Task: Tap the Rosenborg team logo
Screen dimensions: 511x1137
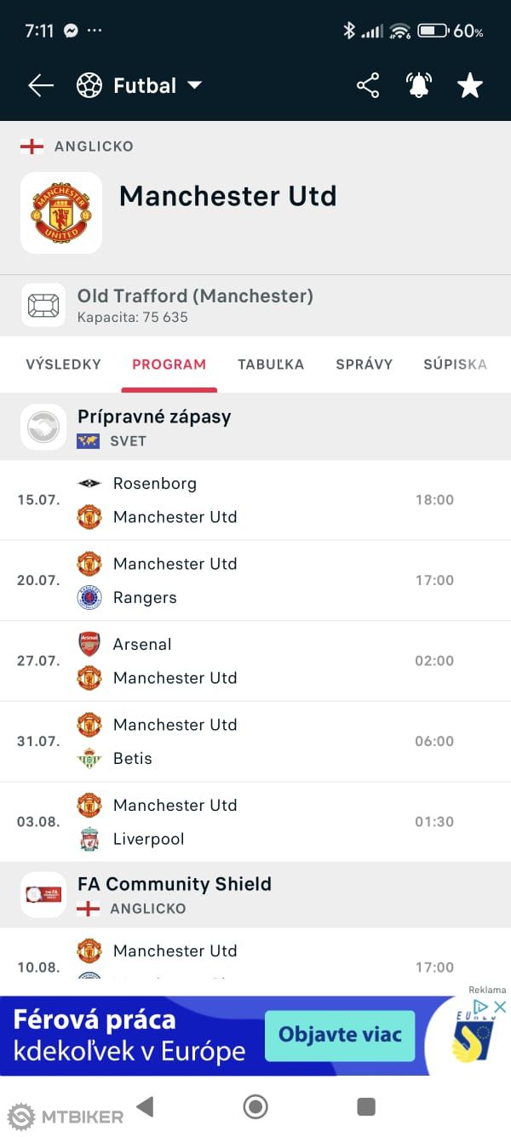Action: (89, 484)
